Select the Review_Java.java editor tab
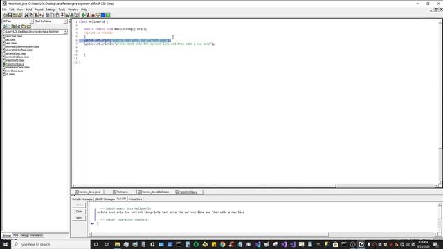The width and height of the screenshot is (443, 249). coord(88,192)
